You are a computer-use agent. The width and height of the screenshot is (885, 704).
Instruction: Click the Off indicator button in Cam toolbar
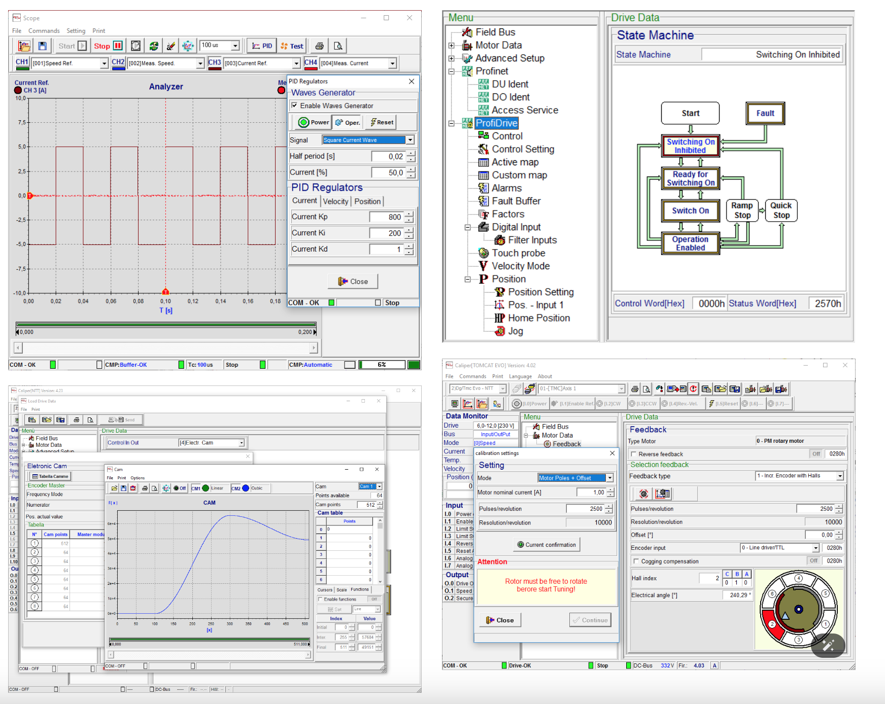pyautogui.click(x=180, y=488)
